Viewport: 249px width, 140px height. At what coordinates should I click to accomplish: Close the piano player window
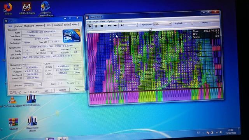tap(215, 12)
